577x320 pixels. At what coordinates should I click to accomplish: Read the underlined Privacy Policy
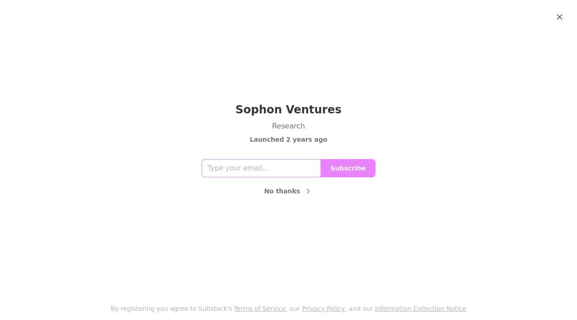tap(323, 309)
